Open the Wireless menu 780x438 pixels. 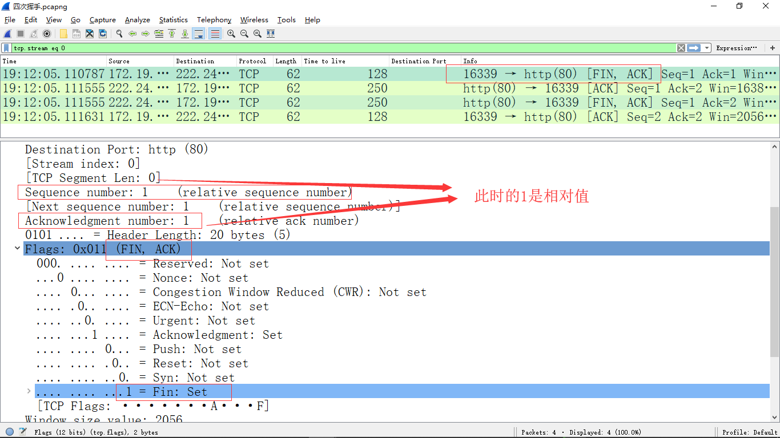coord(254,20)
